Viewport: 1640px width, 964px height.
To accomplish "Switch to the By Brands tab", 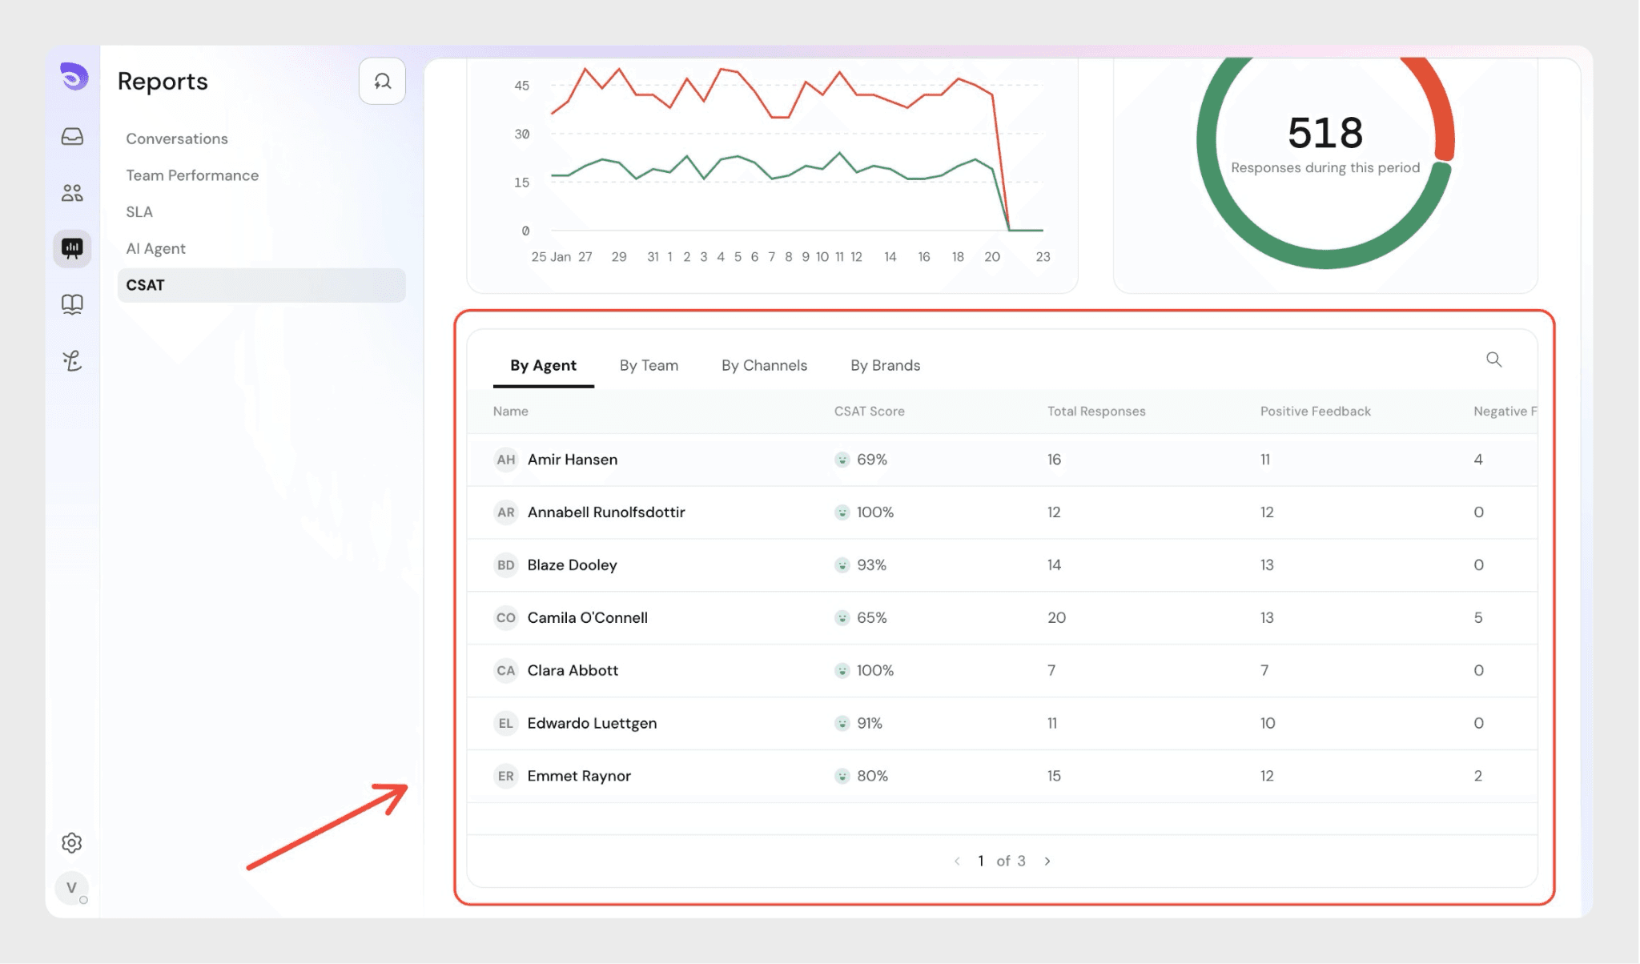I will [x=885, y=365].
